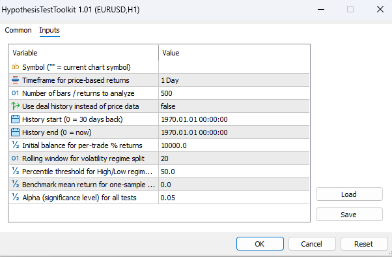
Task: Click the fraction icon beside Initial balance
Action: (15, 145)
